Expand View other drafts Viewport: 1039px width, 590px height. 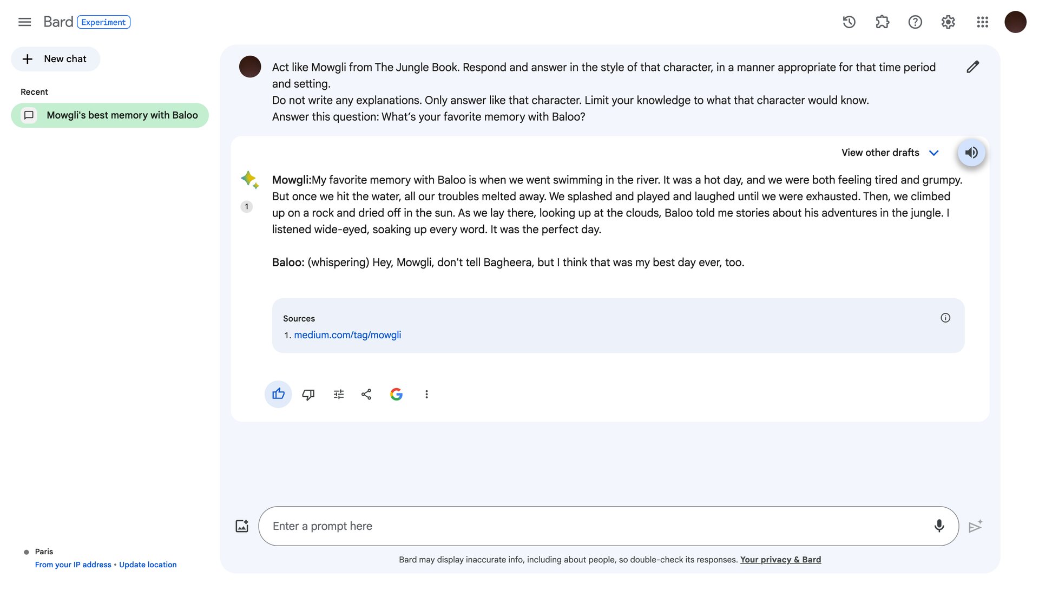coord(890,153)
